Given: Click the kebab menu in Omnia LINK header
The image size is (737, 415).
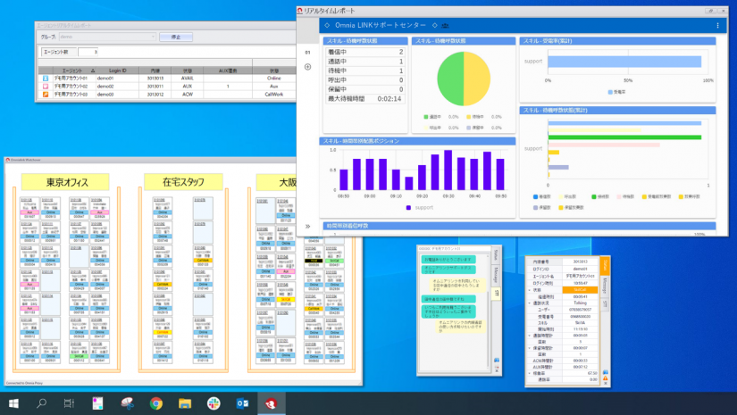Looking at the screenshot, I should coord(718,26).
